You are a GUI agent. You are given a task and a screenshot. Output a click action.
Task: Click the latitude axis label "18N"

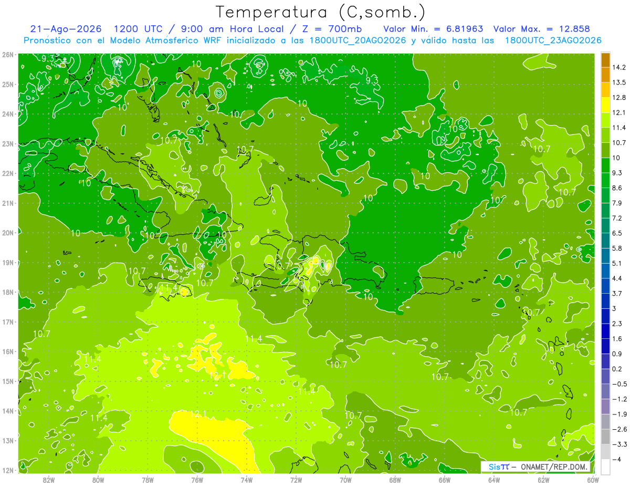click(8, 292)
